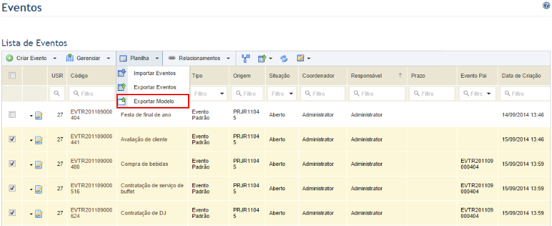Open the Planilha menu

click(139, 58)
